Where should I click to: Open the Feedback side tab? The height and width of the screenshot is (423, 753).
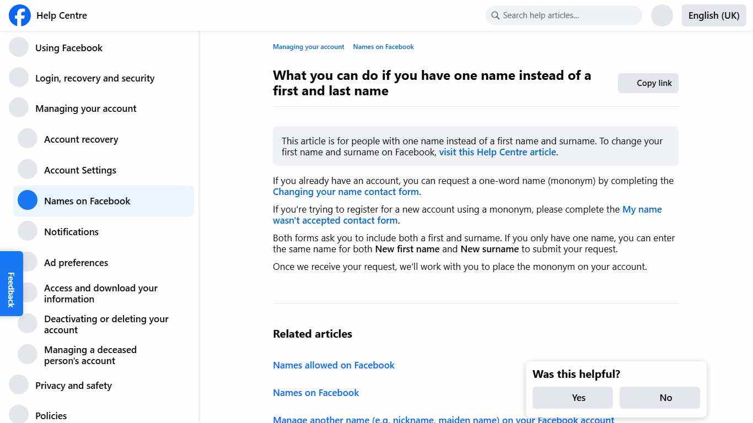11,284
